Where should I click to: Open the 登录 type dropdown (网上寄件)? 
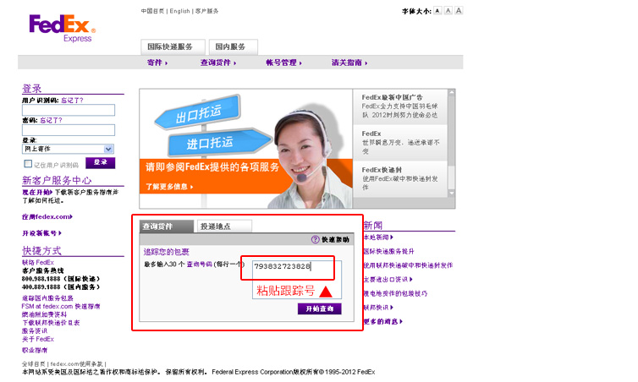tap(68, 149)
